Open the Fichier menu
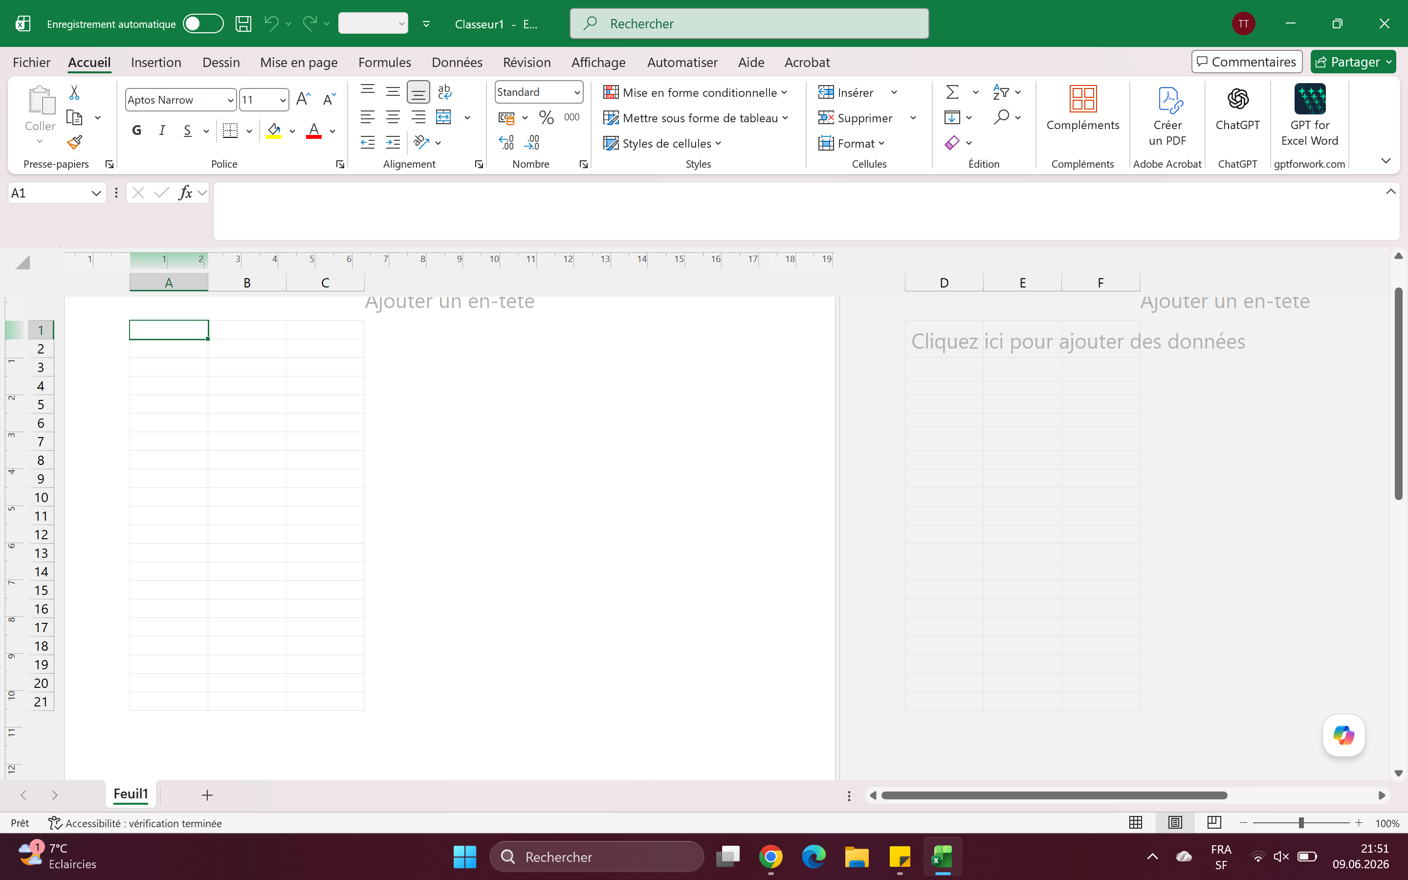This screenshot has height=880, width=1408. [x=31, y=62]
